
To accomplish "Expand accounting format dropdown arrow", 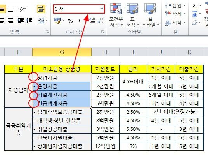I will click(x=63, y=21).
